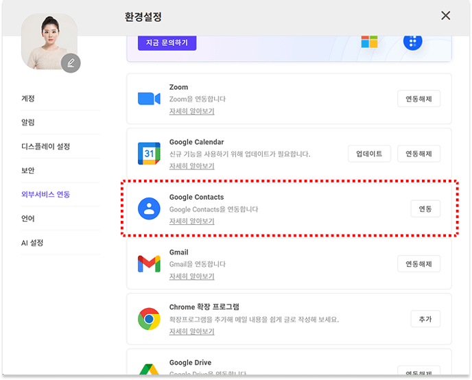Open 자세히 알아보기 link under Google Contacts
Viewport: 472px width, 380px height.
pyautogui.click(x=192, y=221)
